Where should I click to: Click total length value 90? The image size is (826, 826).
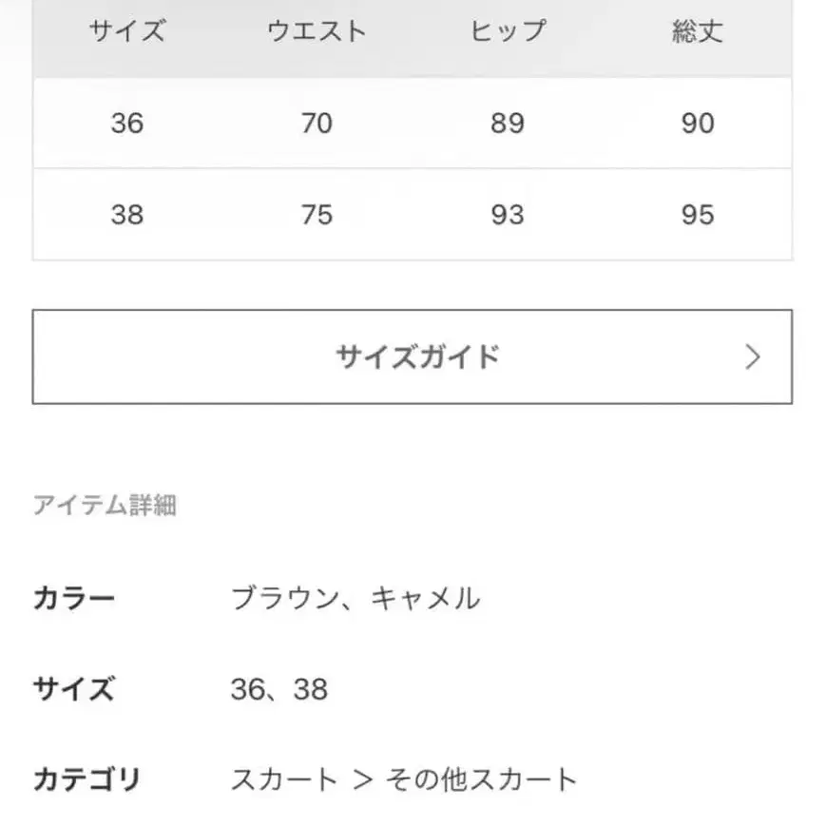pos(700,123)
